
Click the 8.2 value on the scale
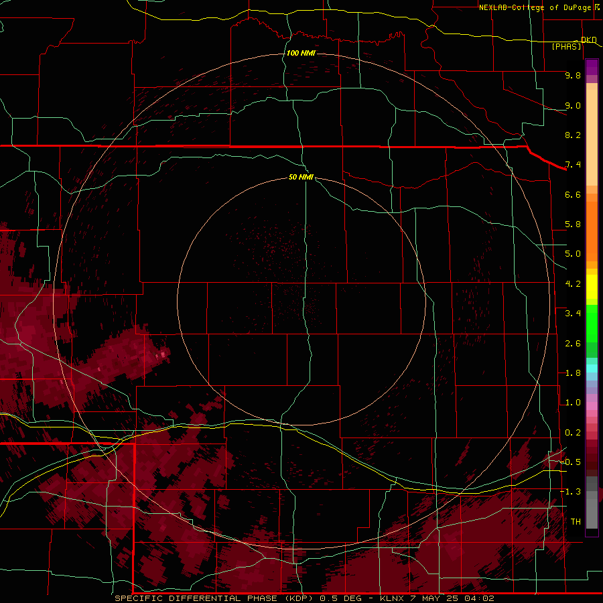point(573,135)
